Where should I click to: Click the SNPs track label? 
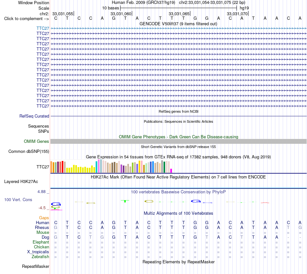(x=44, y=131)
